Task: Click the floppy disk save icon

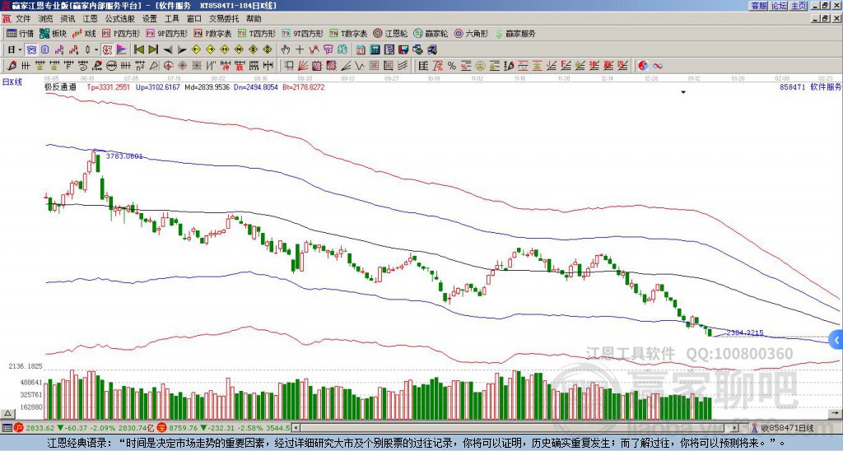Action: tap(403, 50)
